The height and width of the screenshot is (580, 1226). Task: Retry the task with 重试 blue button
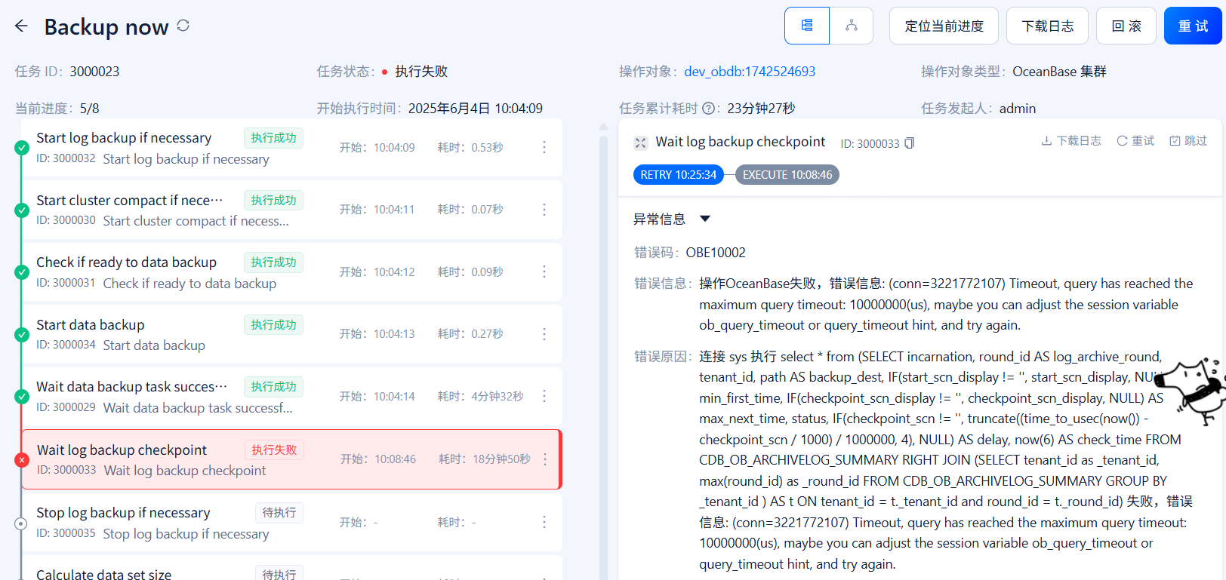pos(1193,26)
